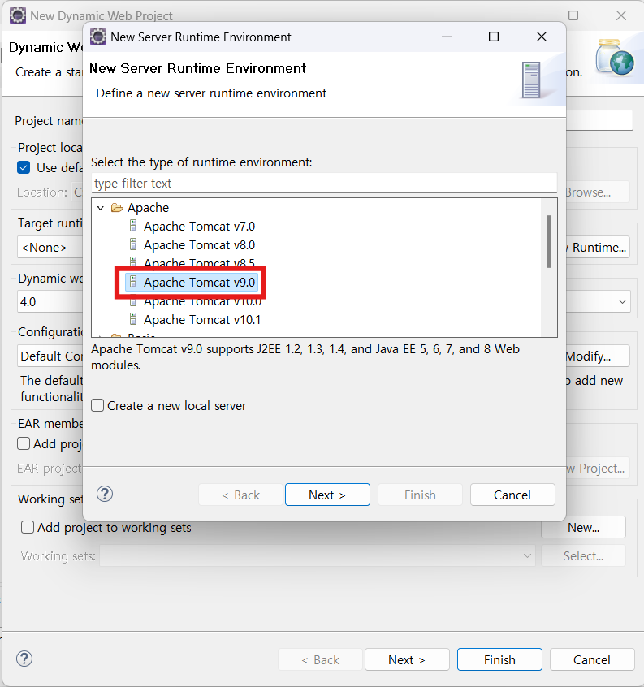This screenshot has width=644, height=687.
Task: Select Apache Tomcat v8.5 runtime
Action: [x=199, y=262]
